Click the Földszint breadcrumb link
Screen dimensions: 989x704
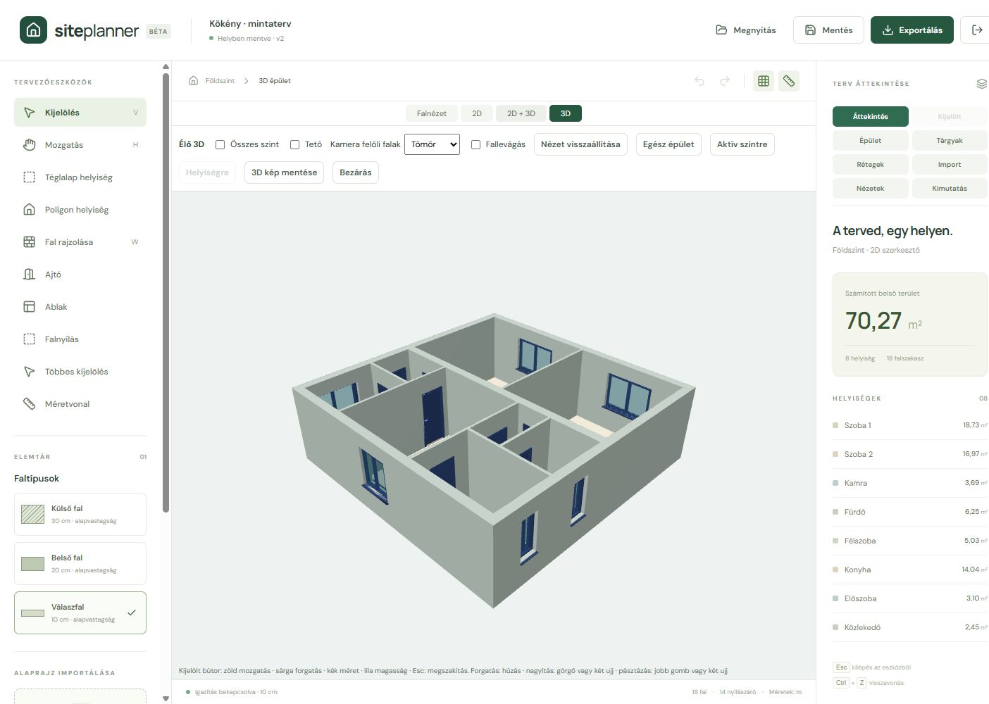click(220, 81)
